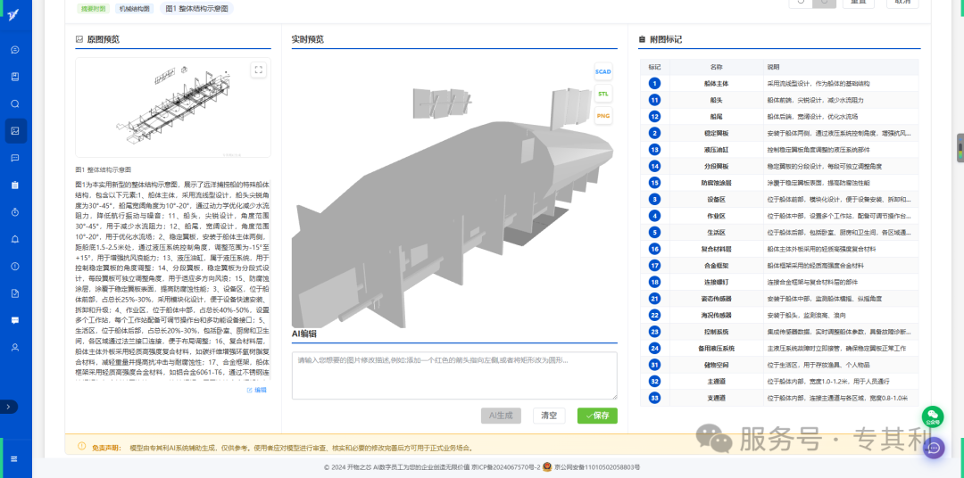Click the 备用液压系统 name cell
Viewport: 964px width, 478px height.
tap(716, 349)
